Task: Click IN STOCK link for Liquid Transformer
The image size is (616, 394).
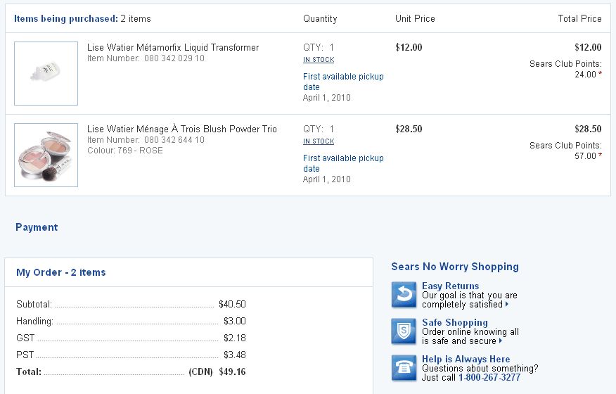Action: pos(319,60)
